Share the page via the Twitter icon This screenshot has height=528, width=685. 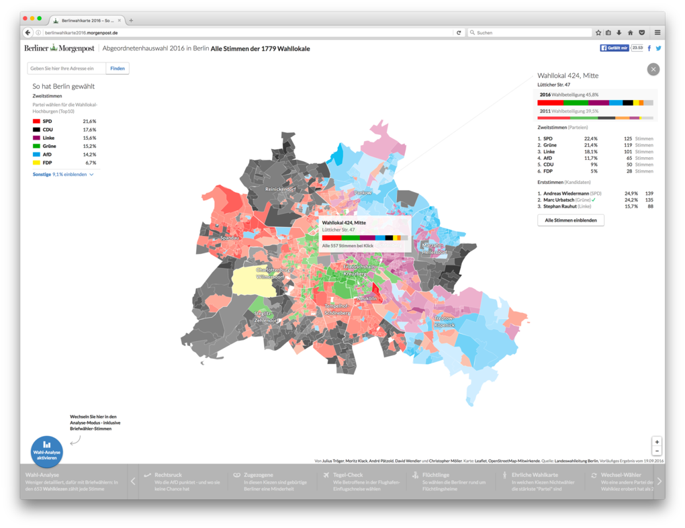[x=658, y=48]
